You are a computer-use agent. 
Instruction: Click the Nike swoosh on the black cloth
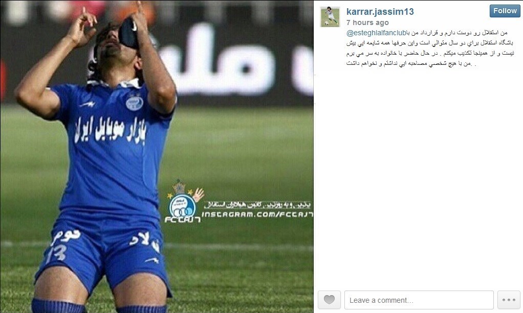134,26
